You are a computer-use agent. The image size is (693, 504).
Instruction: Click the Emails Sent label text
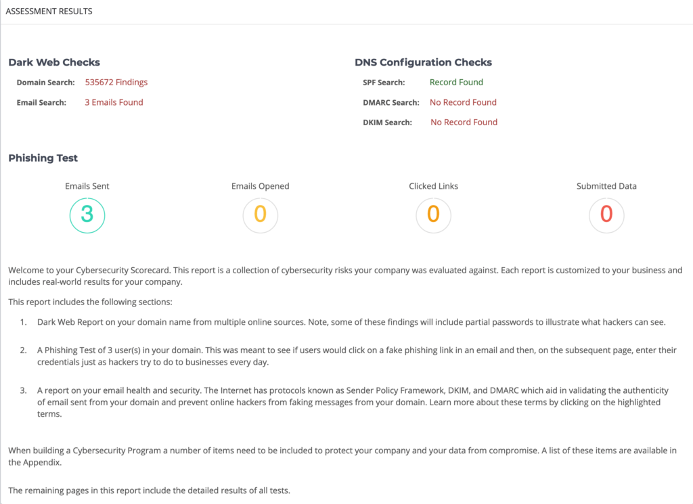[x=87, y=186]
